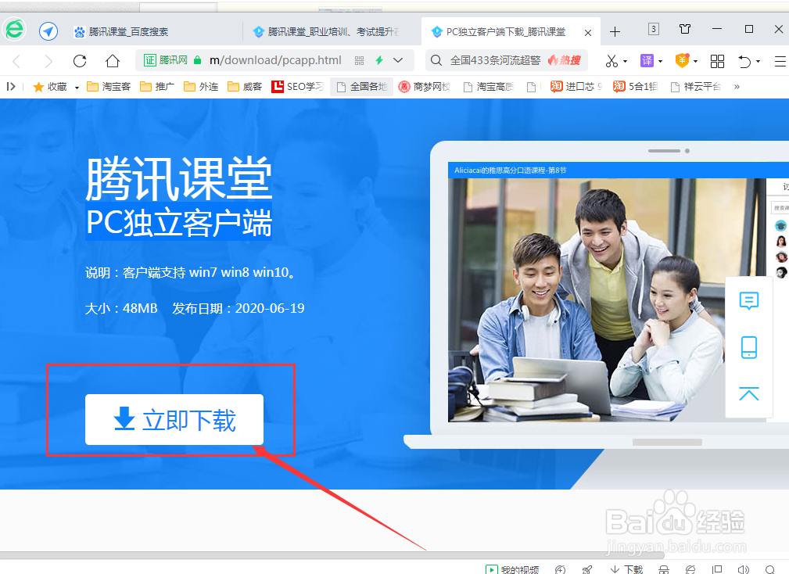Open the 5合1铝 bookmark
The width and height of the screenshot is (789, 574).
click(635, 87)
